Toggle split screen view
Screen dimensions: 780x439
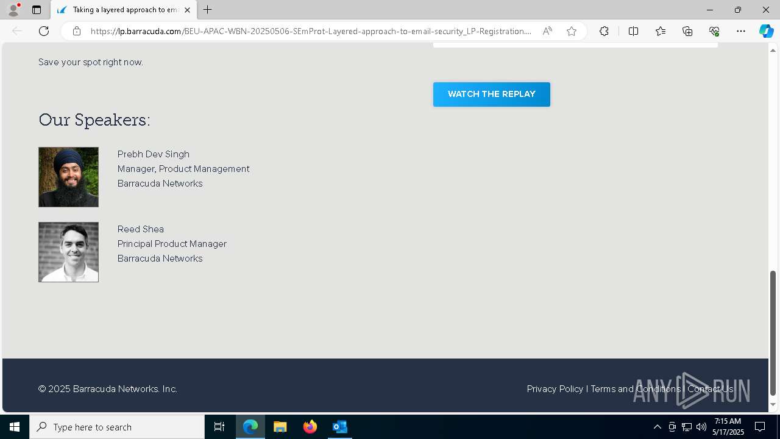(x=633, y=31)
